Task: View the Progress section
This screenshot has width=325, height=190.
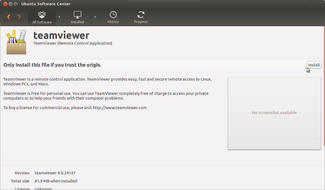Action: (x=141, y=17)
